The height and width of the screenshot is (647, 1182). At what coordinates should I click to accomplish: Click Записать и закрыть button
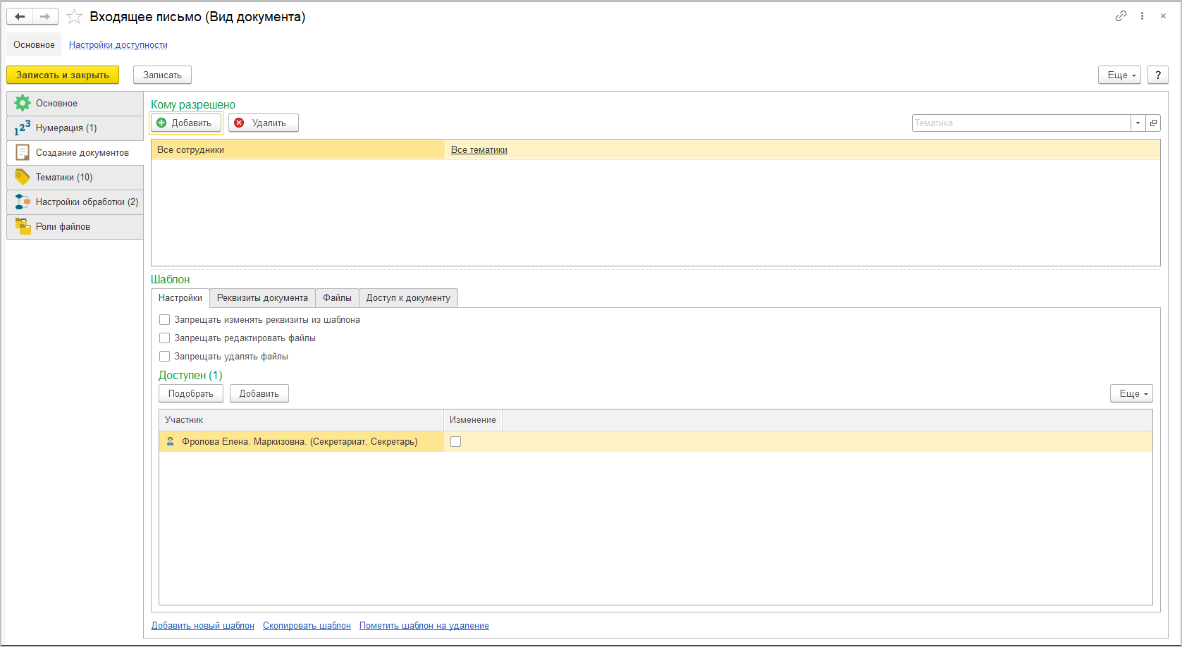pos(63,75)
